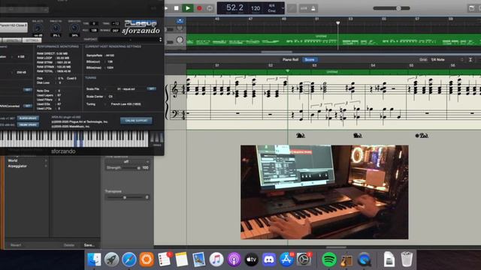
Task: Turn the sforzando third knob reading 34%
Action: (74, 28)
